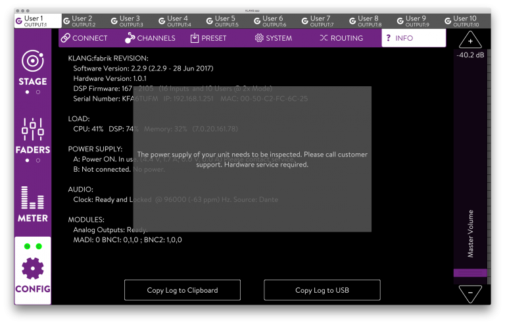Click the CPU: 41% load value

coord(88,129)
